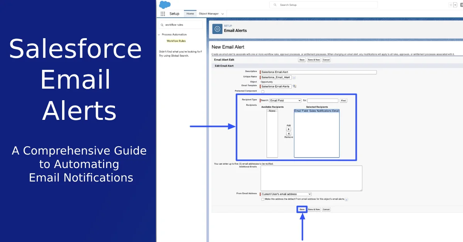Click the Quick Find box with 'workflow rules'
Viewport: 463px width, 242px height.
[181, 25]
